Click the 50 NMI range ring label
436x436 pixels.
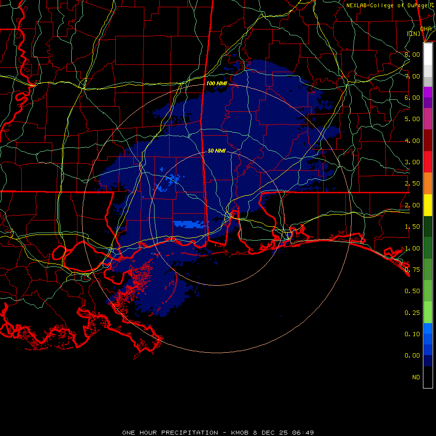(x=217, y=151)
